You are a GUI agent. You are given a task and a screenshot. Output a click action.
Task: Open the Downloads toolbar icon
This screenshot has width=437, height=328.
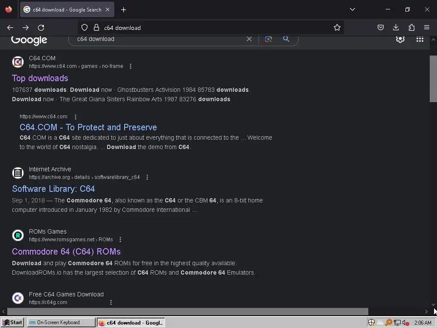[x=396, y=27]
